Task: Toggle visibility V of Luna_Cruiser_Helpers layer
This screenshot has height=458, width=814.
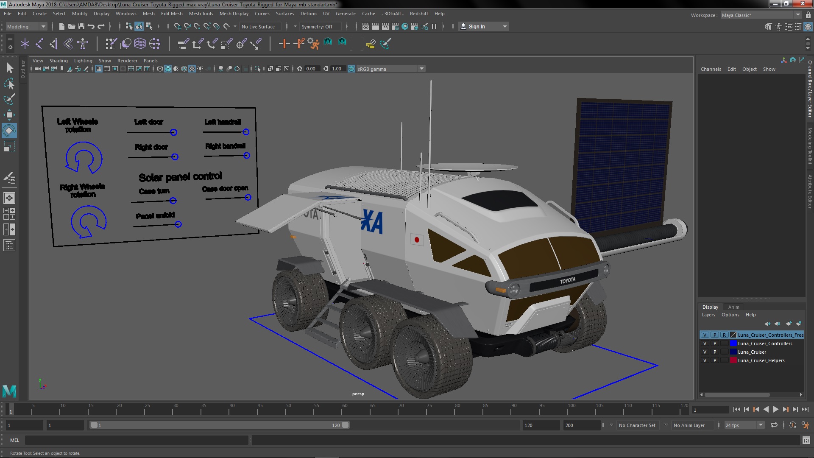Action: point(705,360)
